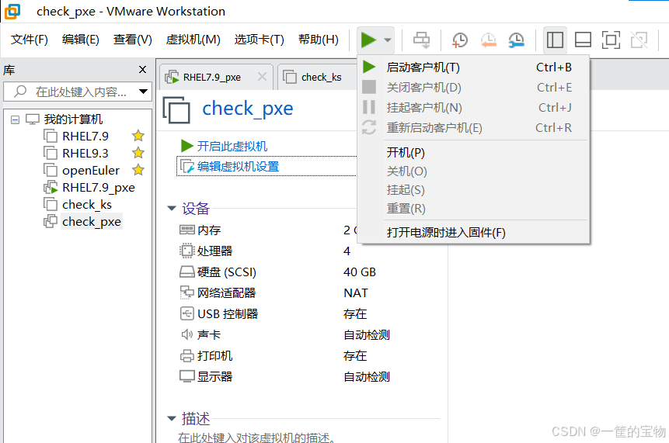This screenshot has height=443, width=669.
Task: Select RHEL9.3 in the library tree
Action: click(x=85, y=154)
